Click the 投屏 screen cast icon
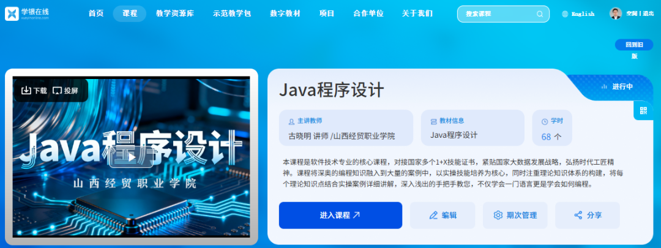Screen dimensions: 661x248 (x=58, y=90)
